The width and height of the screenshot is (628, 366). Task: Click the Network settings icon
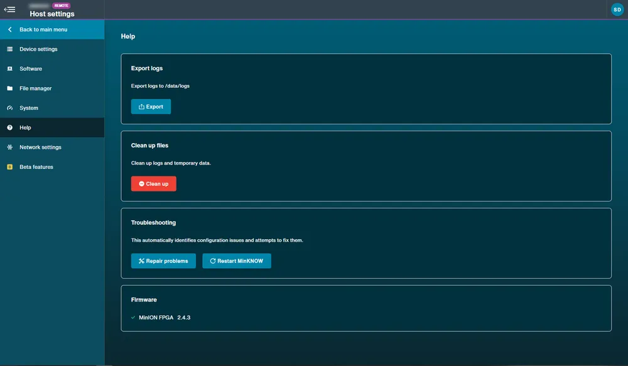[x=10, y=148]
